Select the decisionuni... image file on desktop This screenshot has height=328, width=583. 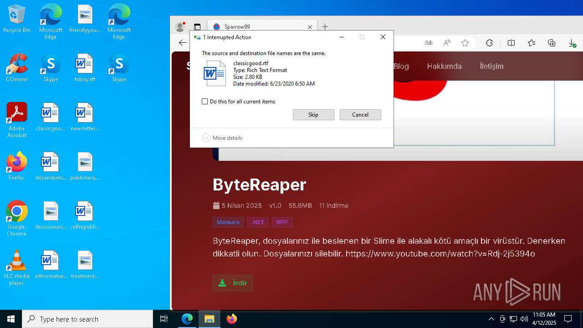pyautogui.click(x=51, y=216)
